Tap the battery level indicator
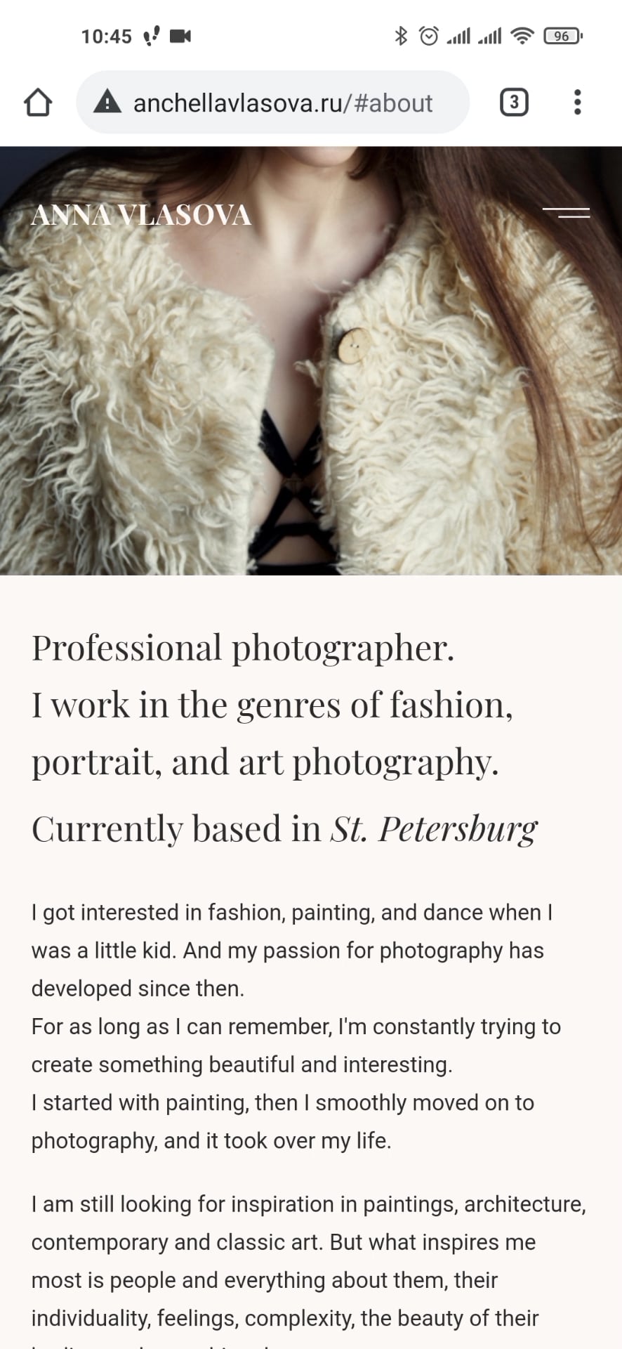 coord(563,36)
